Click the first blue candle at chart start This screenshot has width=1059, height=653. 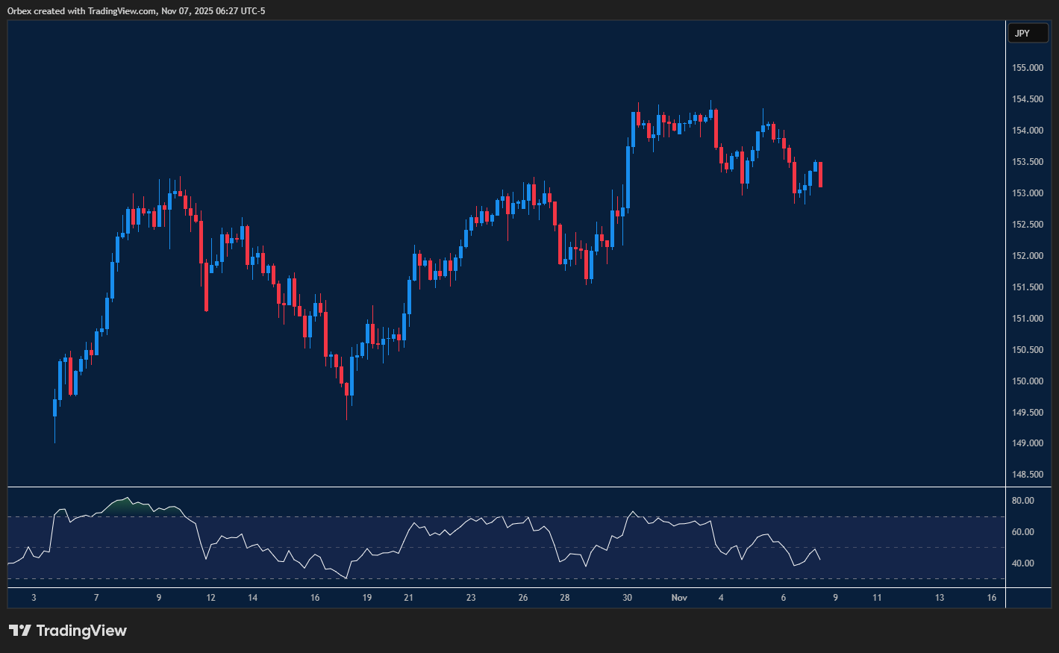[55, 407]
